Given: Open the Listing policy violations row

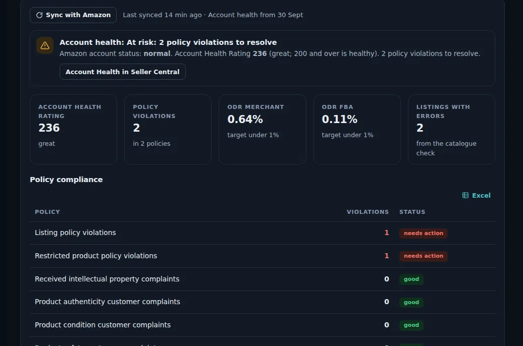Looking at the screenshot, I should (262, 233).
